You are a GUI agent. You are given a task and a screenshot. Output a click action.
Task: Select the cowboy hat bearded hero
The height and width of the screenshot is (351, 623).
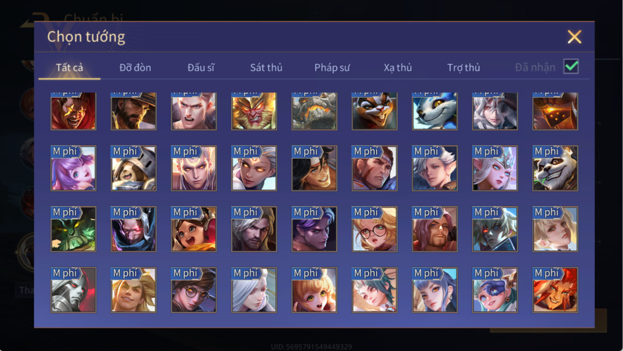tap(134, 111)
